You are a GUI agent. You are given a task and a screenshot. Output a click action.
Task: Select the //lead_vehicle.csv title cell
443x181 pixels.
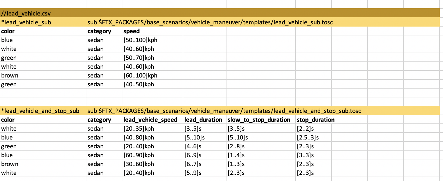coord(26,13)
